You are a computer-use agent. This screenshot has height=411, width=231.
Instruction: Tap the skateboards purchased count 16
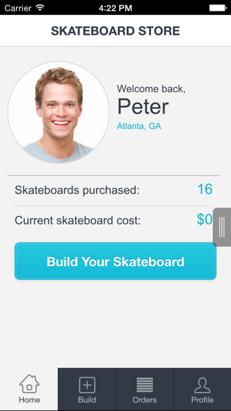point(205,189)
